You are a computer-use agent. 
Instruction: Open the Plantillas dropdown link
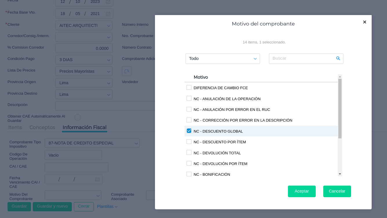pyautogui.click(x=107, y=206)
